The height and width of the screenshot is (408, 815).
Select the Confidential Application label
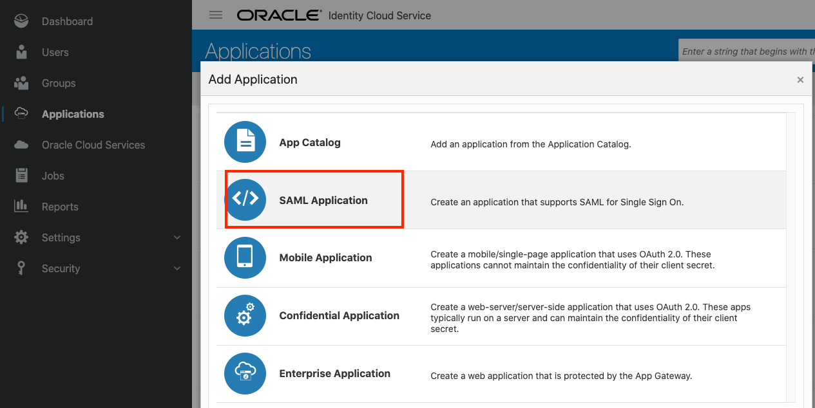point(339,315)
